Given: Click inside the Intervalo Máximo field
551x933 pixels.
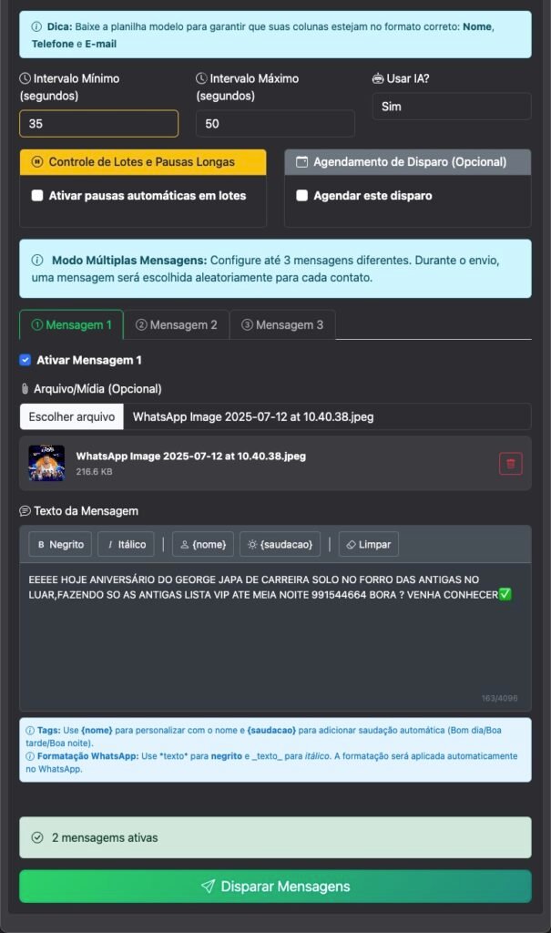Looking at the screenshot, I should [x=275, y=124].
